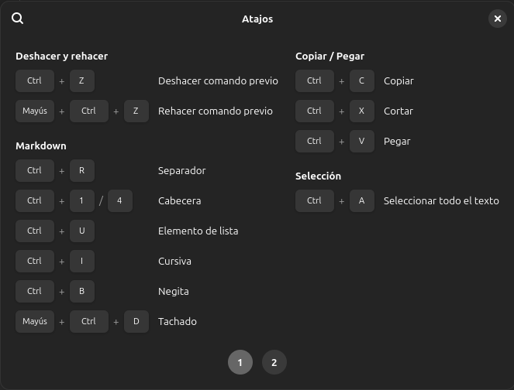Click the V key for Pegar
Viewport: 514px width, 390px height.
point(361,142)
